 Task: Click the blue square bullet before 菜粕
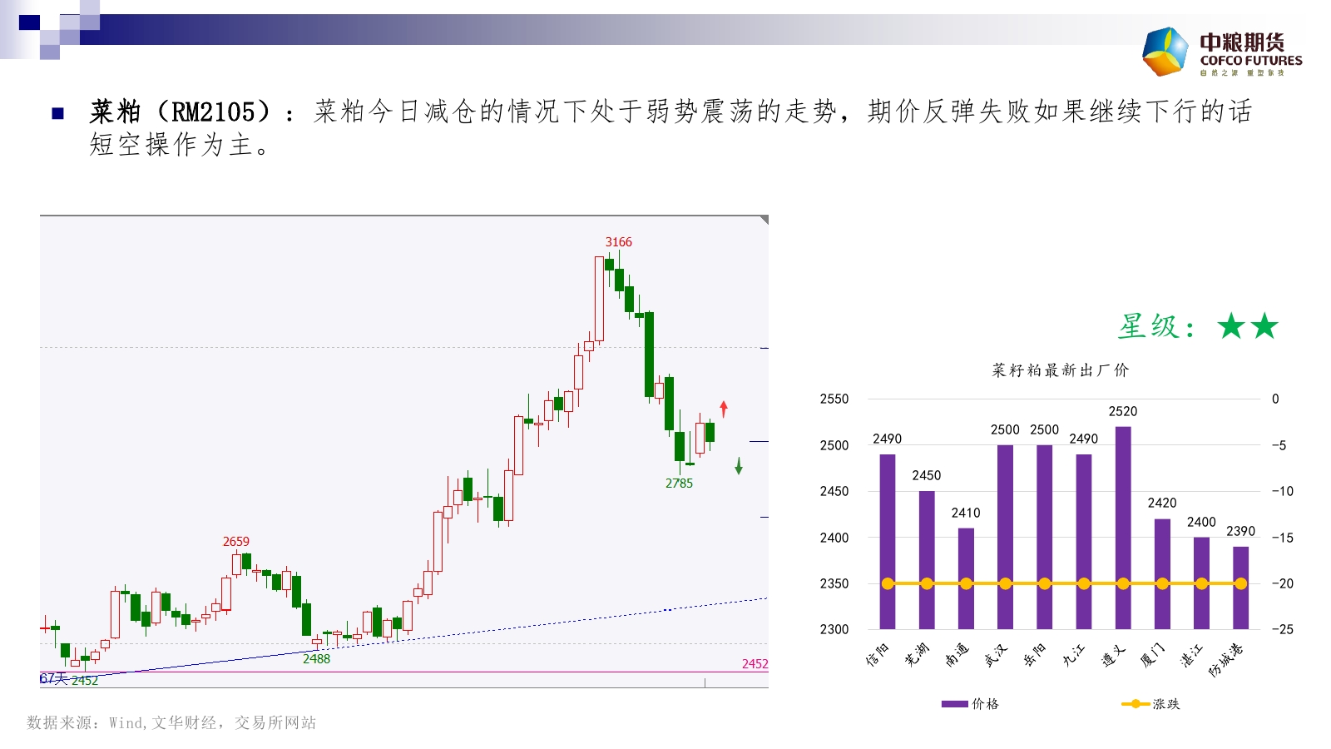[x=58, y=113]
